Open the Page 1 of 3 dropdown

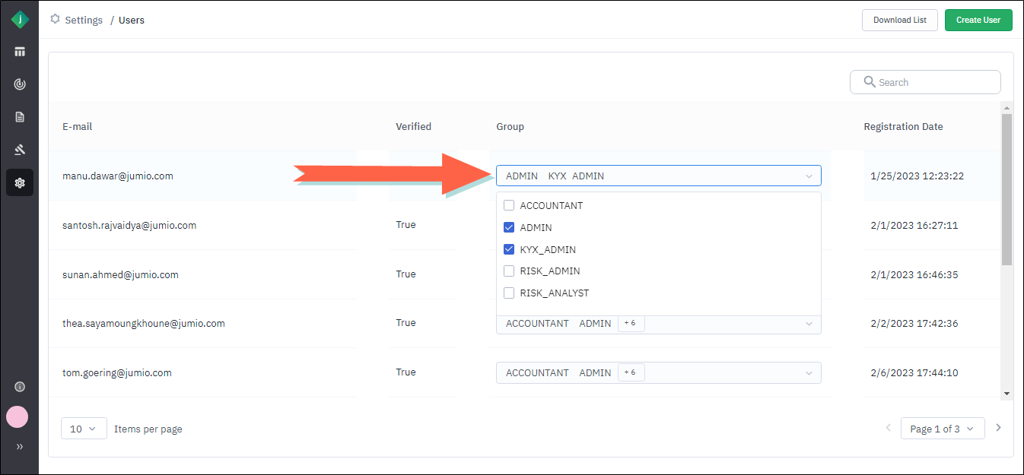coord(942,429)
